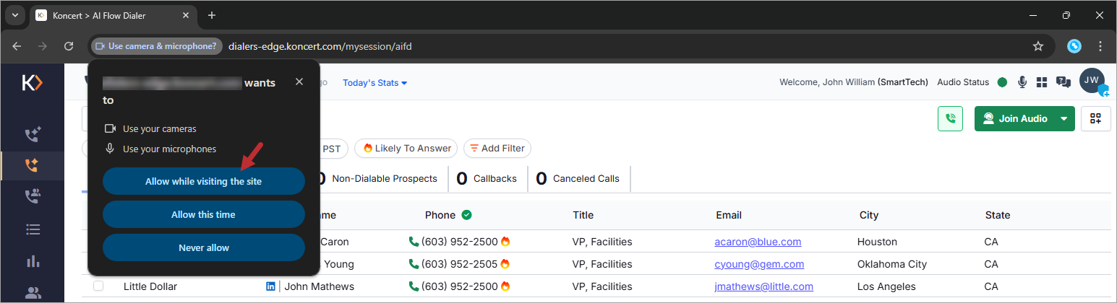Click the Oklahoma City cell
1117x303 pixels.
tap(892, 264)
